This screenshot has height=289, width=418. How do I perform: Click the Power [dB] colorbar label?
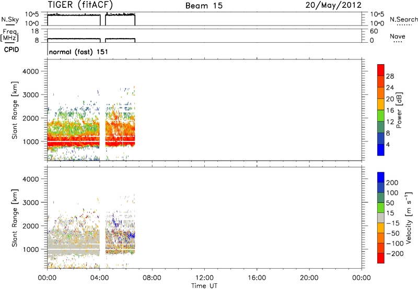click(x=399, y=110)
